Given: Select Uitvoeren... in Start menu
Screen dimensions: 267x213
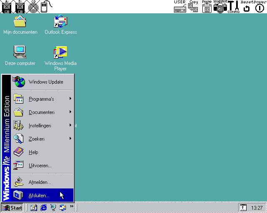Looking at the screenshot, I should 43,166.
